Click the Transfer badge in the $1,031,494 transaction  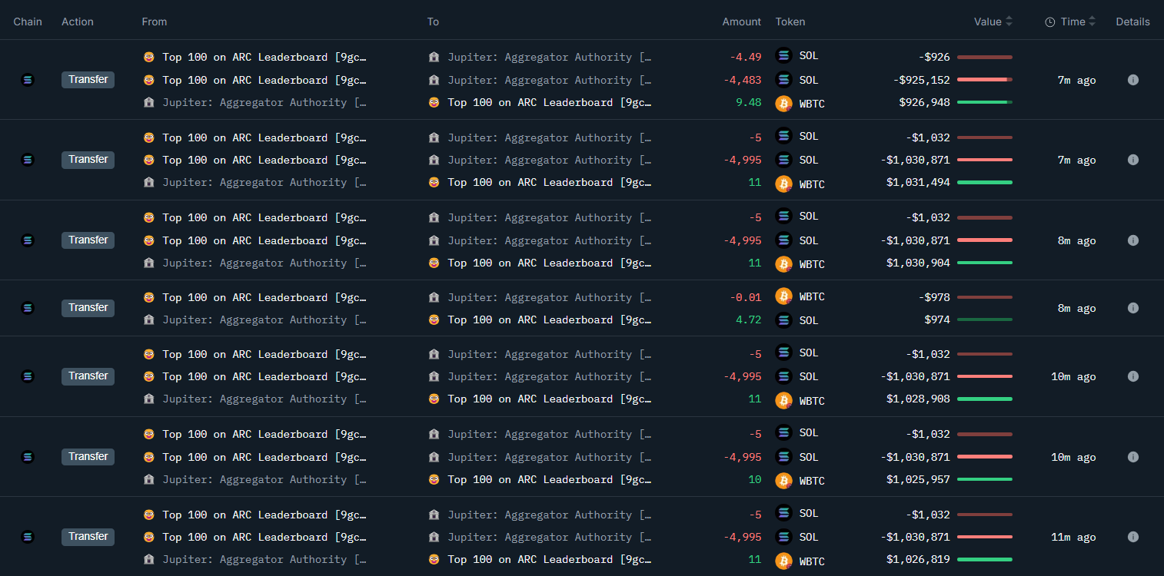coord(88,160)
